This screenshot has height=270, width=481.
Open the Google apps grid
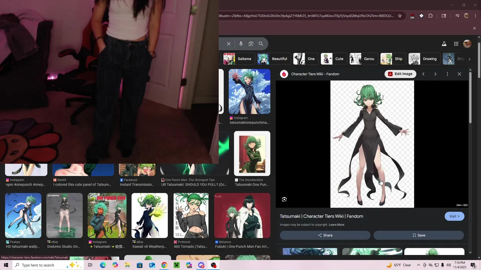pyautogui.click(x=456, y=43)
